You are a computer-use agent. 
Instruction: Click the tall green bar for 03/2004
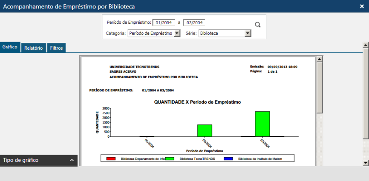pos(262,124)
